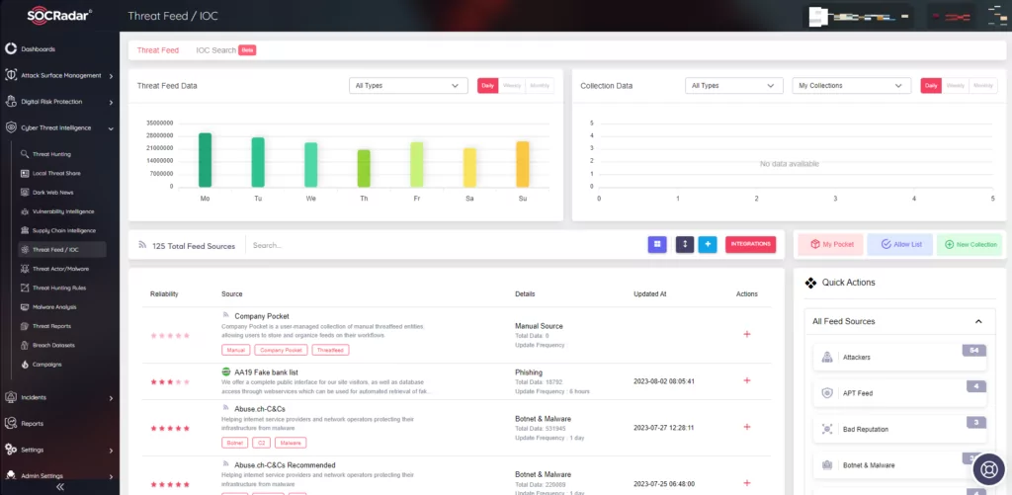Image resolution: width=1012 pixels, height=495 pixels.
Task: Click the Dark Web News icon
Action: tap(25, 193)
